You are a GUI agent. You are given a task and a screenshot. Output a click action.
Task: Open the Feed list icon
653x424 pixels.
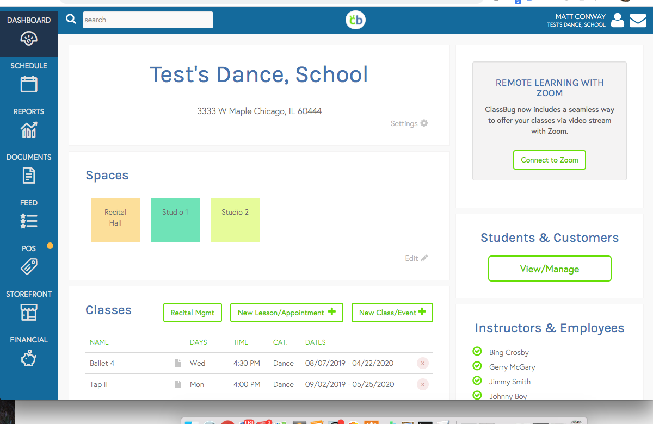point(29,221)
